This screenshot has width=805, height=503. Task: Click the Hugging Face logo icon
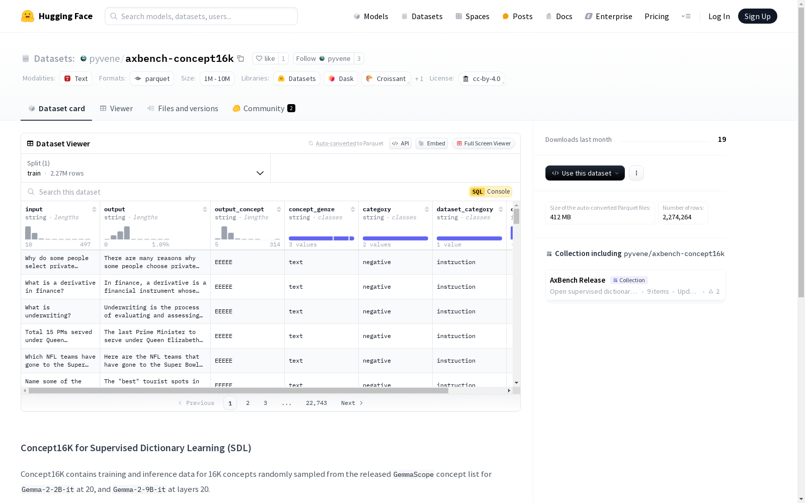click(28, 16)
